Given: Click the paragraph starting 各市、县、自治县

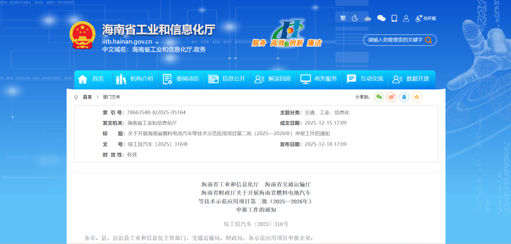Looking at the screenshot, I should click(x=199, y=238).
